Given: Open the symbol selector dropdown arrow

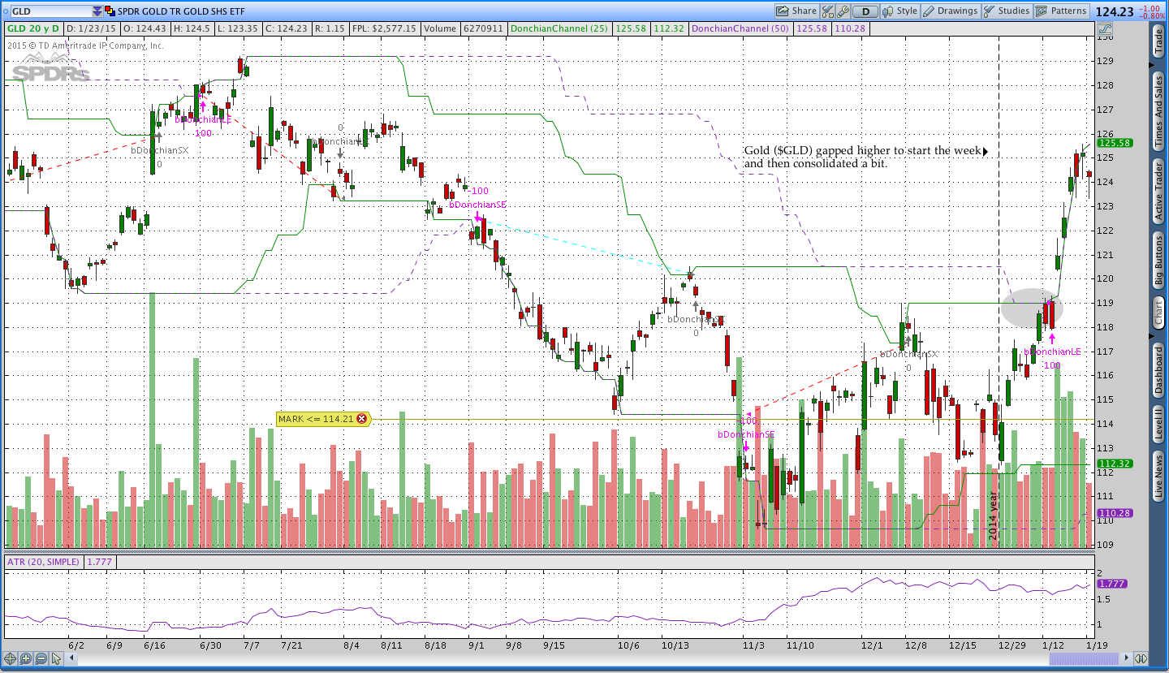Looking at the screenshot, I should [97, 11].
